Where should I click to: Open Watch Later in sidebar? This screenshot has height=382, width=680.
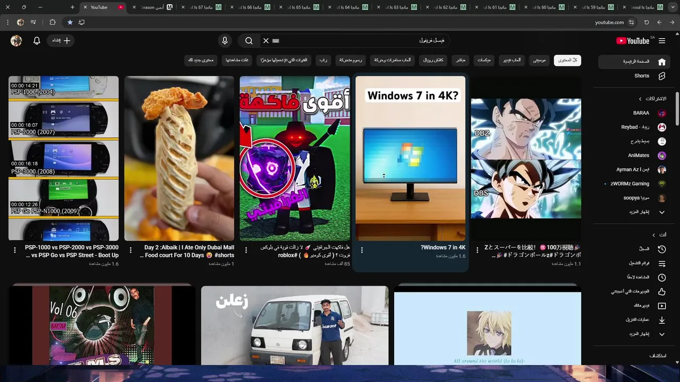coord(633,277)
